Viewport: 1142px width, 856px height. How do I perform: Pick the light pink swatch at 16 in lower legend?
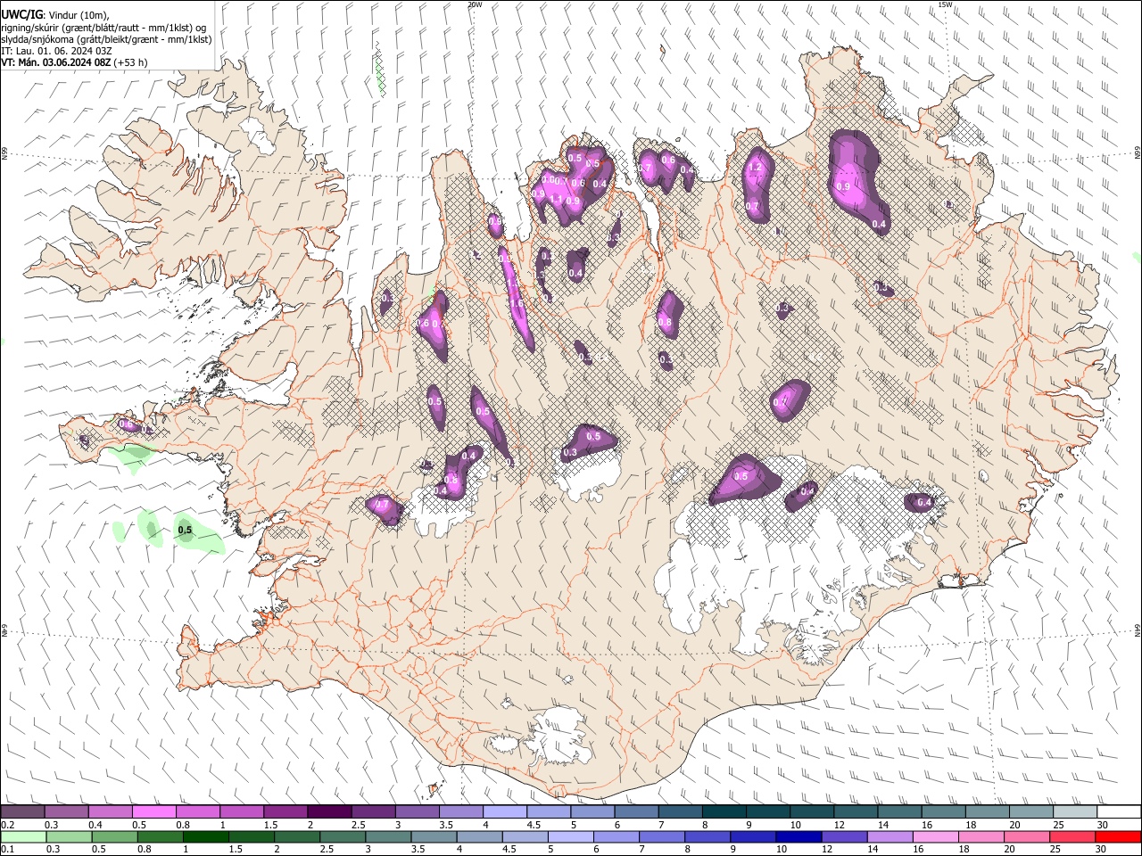tap(937, 836)
